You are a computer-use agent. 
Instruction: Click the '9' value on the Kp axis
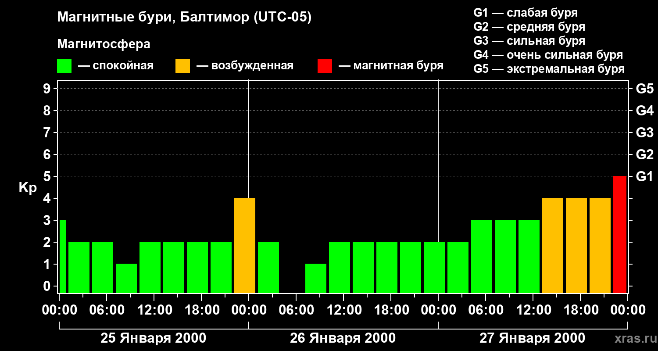(x=47, y=89)
